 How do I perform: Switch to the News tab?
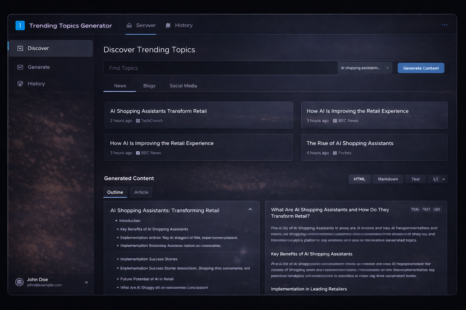(x=120, y=86)
